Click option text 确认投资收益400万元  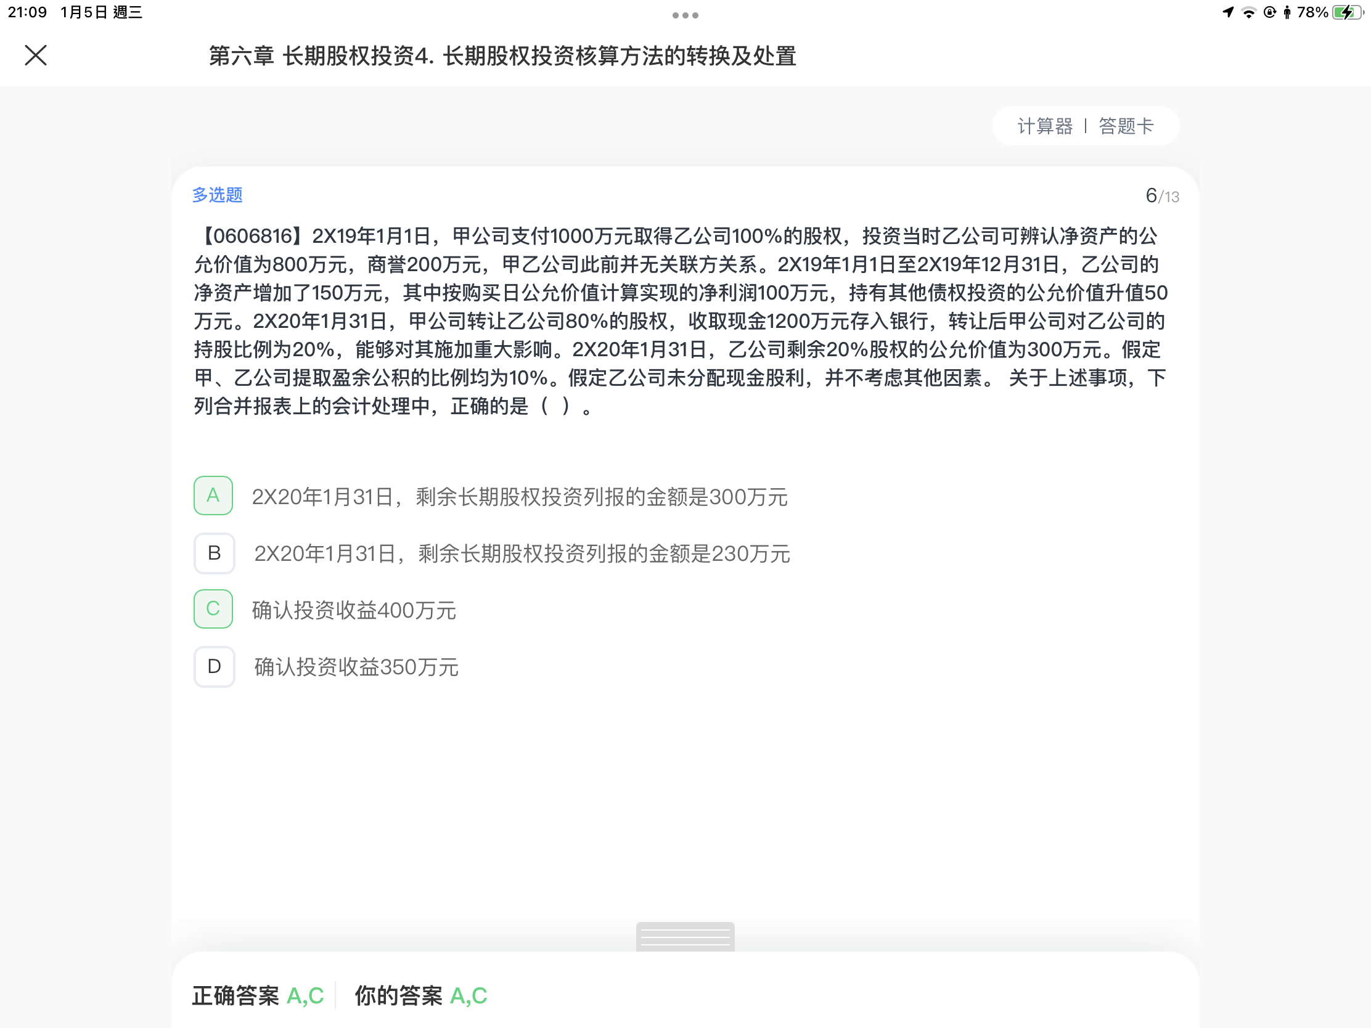point(354,610)
